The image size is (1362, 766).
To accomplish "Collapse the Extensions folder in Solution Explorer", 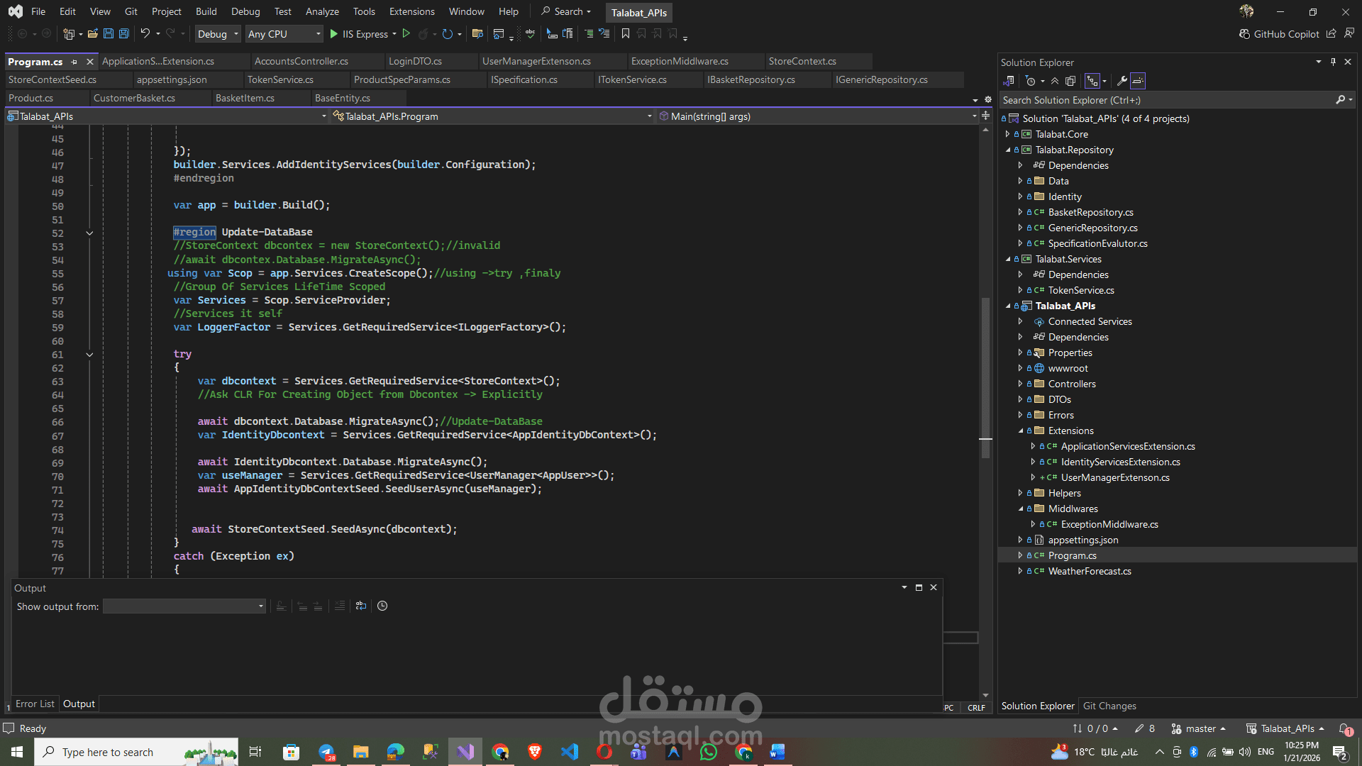I will click(1021, 431).
